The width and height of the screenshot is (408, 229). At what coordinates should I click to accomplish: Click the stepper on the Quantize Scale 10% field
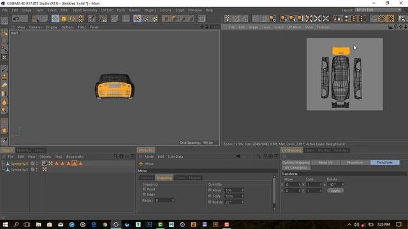[x=242, y=196]
